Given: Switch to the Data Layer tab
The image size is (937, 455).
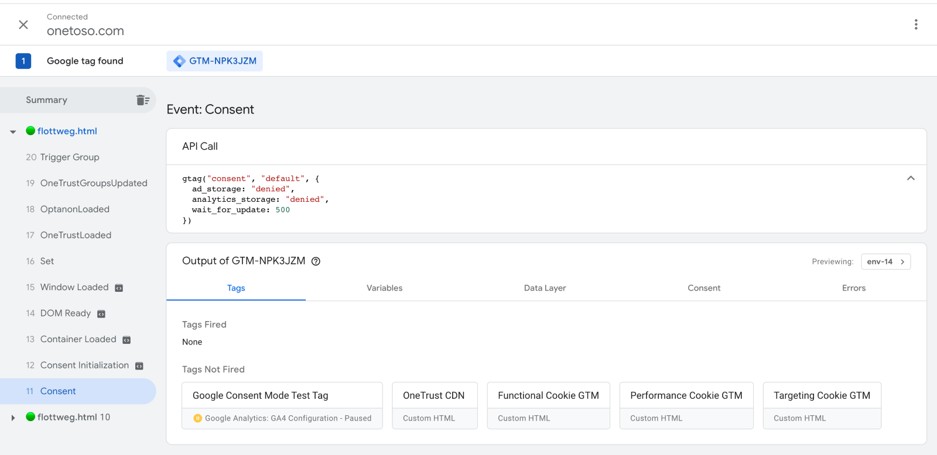Looking at the screenshot, I should (545, 288).
